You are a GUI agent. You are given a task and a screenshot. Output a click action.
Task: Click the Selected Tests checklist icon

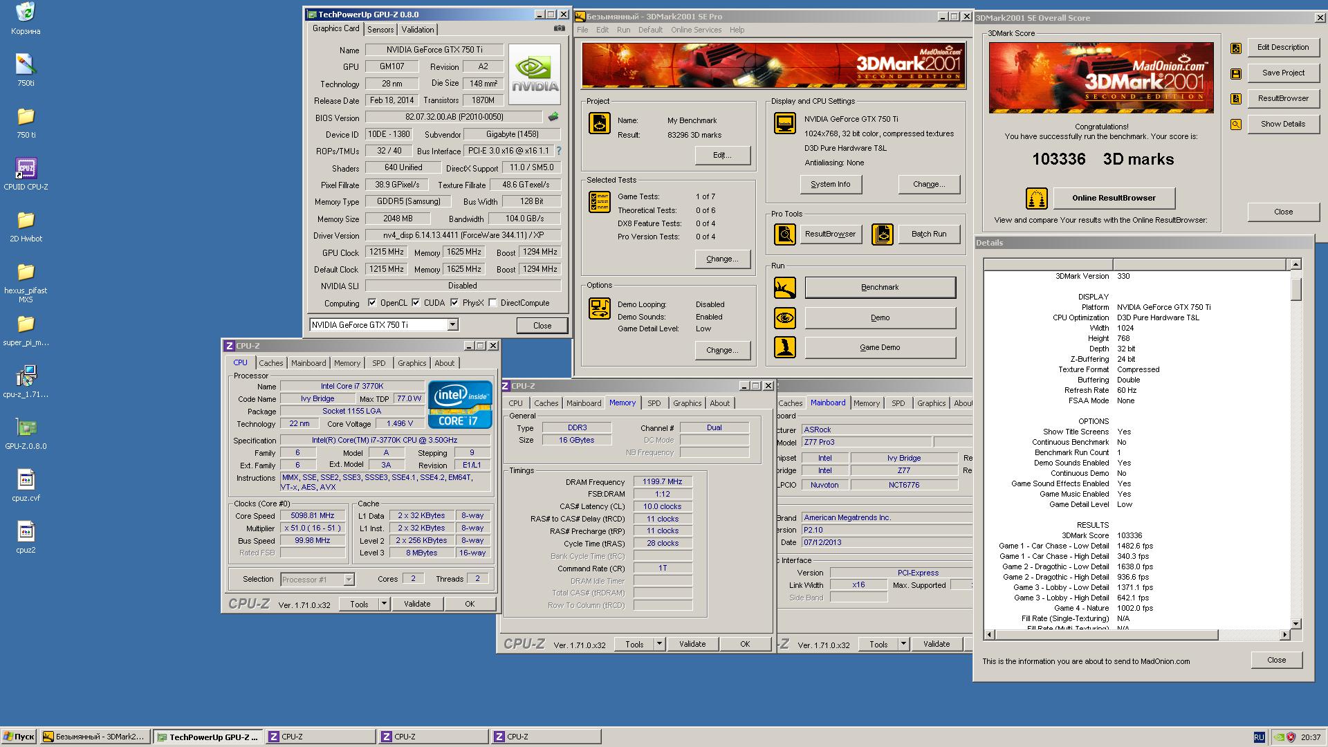pyautogui.click(x=599, y=202)
